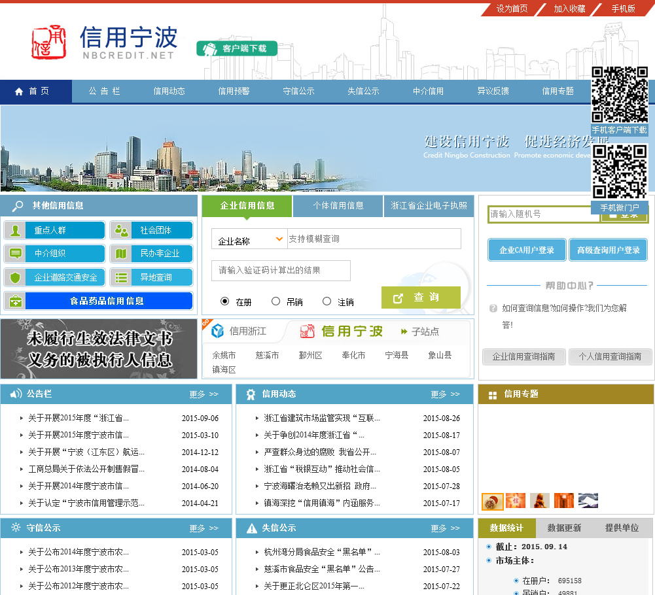Open the 信用专题 navigation menu item

tap(558, 91)
